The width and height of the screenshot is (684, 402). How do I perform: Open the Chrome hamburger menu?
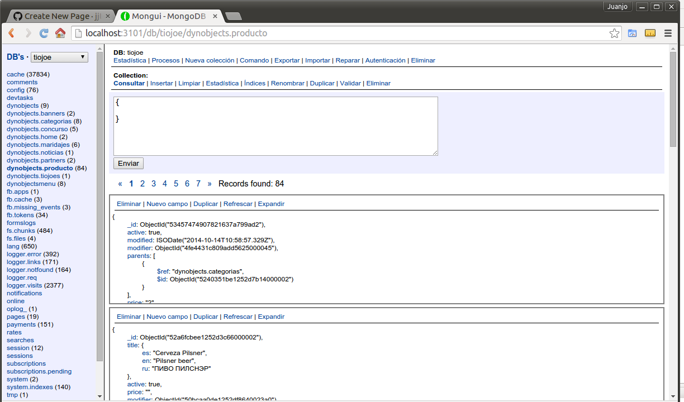click(668, 33)
